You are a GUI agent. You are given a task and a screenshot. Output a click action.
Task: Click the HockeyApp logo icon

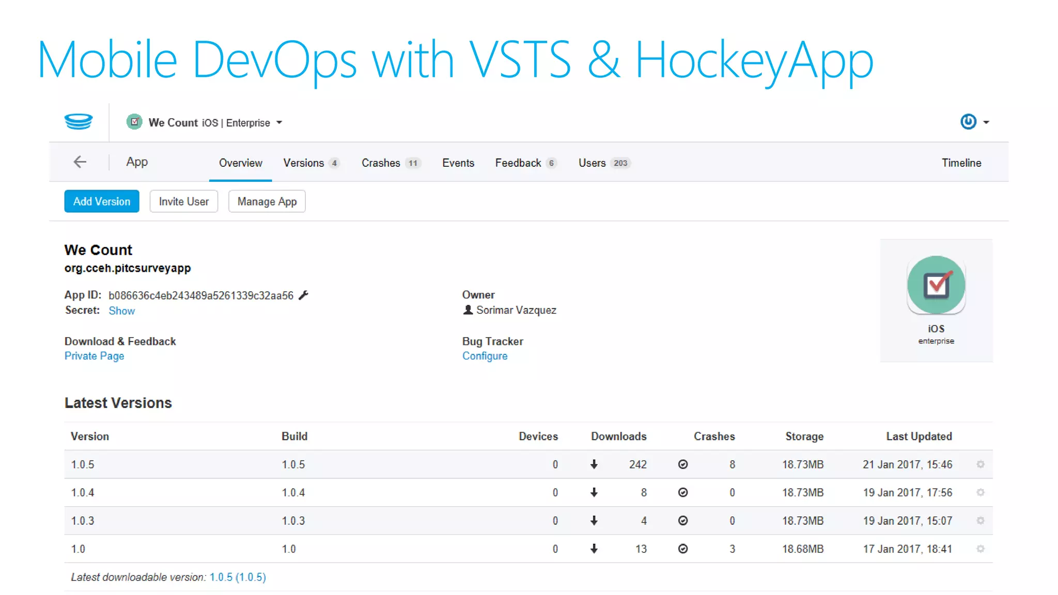(79, 122)
